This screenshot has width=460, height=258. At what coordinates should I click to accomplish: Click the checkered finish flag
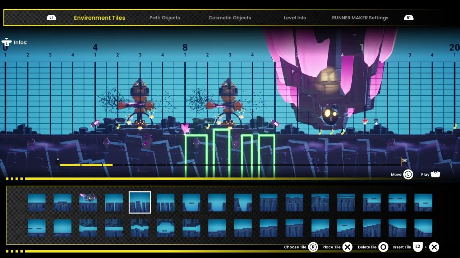point(404,162)
